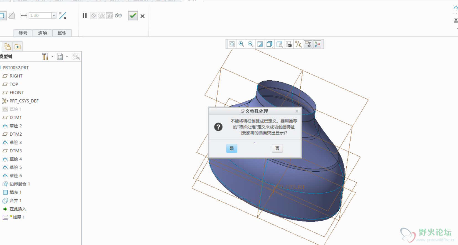Toggle the Annotation Display icon
Viewport: 458px width, 245px height.
(308, 44)
